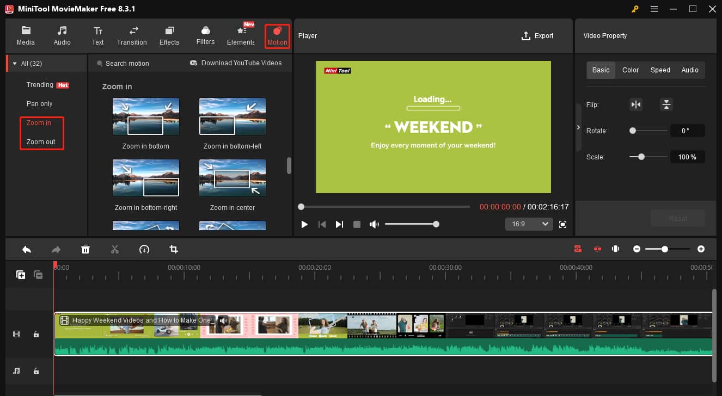Image resolution: width=722 pixels, height=396 pixels.
Task: Mute the player volume
Action: pos(375,224)
